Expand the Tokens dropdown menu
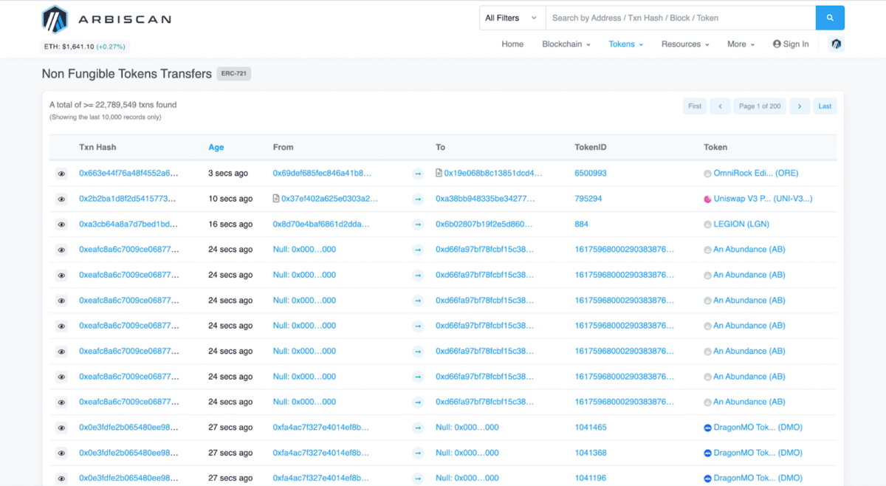This screenshot has width=886, height=486. pos(625,44)
